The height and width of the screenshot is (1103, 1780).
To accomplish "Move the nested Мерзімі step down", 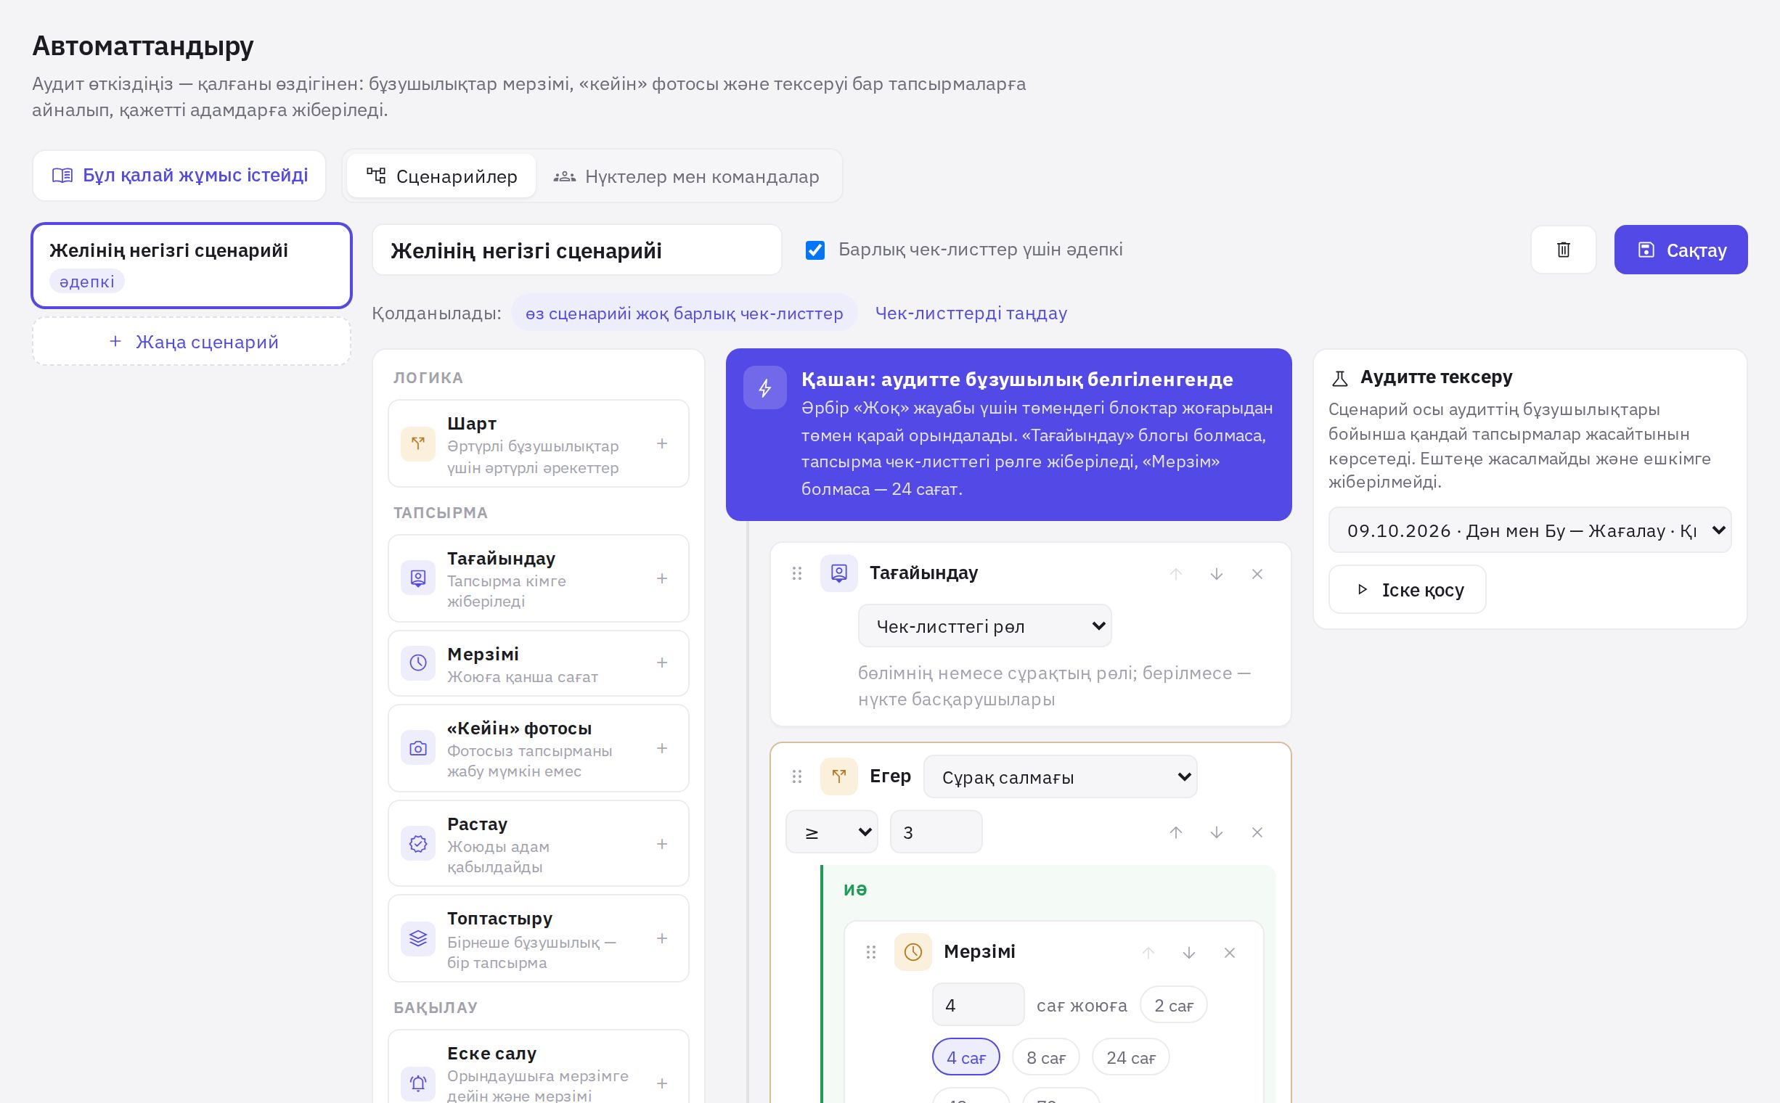I will tap(1189, 953).
